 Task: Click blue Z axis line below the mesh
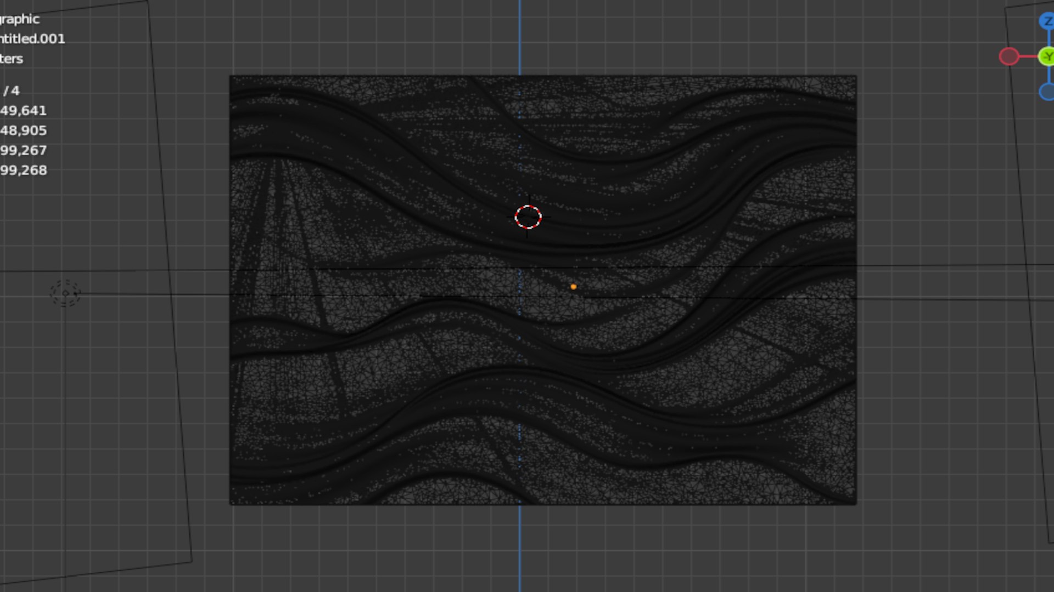point(520,548)
